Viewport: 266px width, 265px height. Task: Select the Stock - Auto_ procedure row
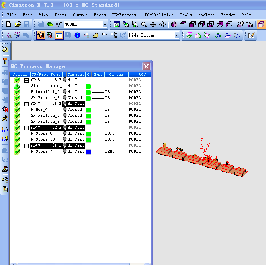pos(46,86)
